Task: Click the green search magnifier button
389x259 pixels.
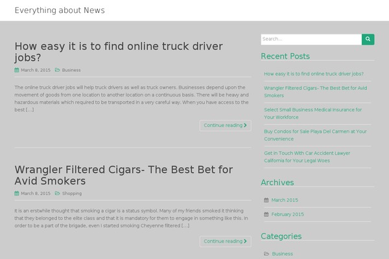Action: click(x=368, y=39)
